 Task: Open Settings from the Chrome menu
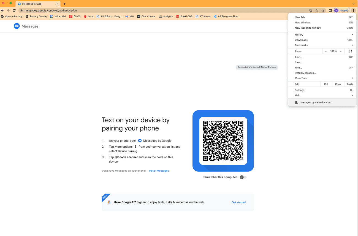(299, 90)
